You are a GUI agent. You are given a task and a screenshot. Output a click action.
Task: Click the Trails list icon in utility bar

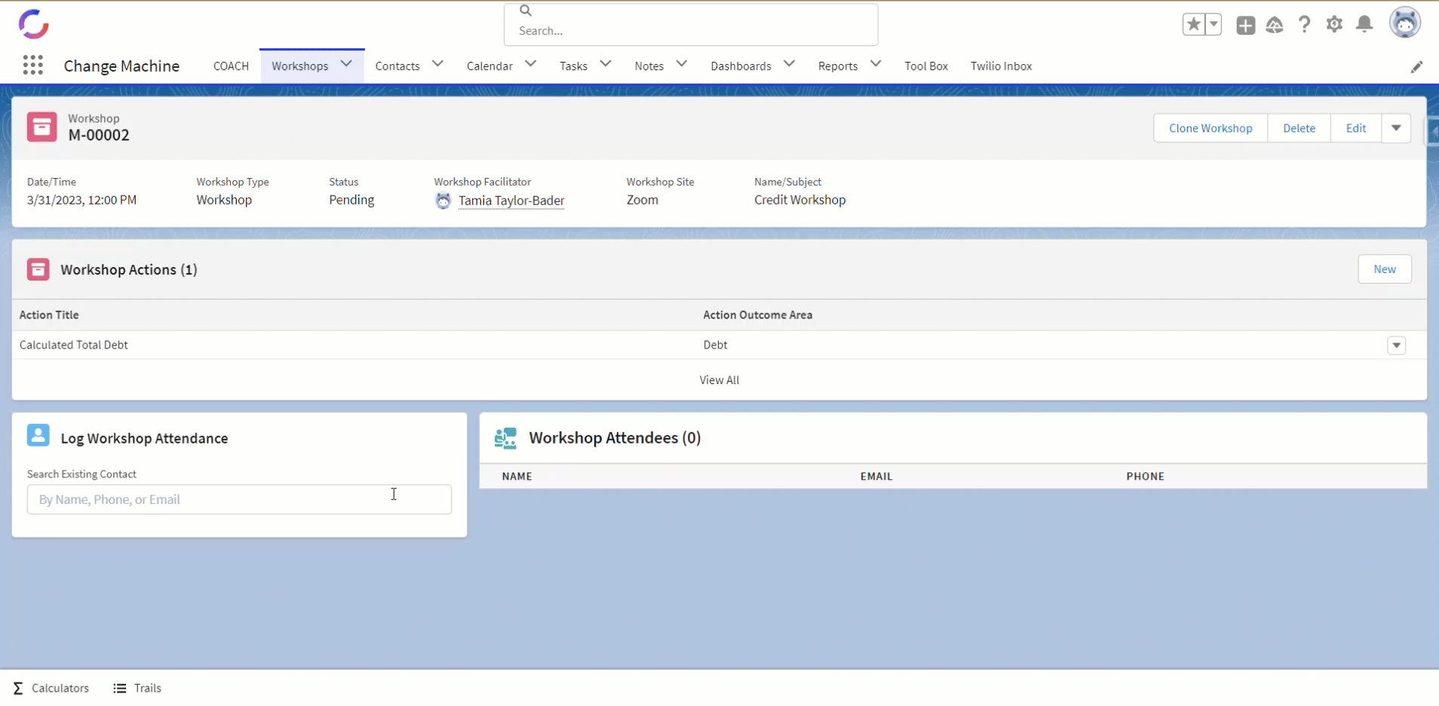click(120, 688)
